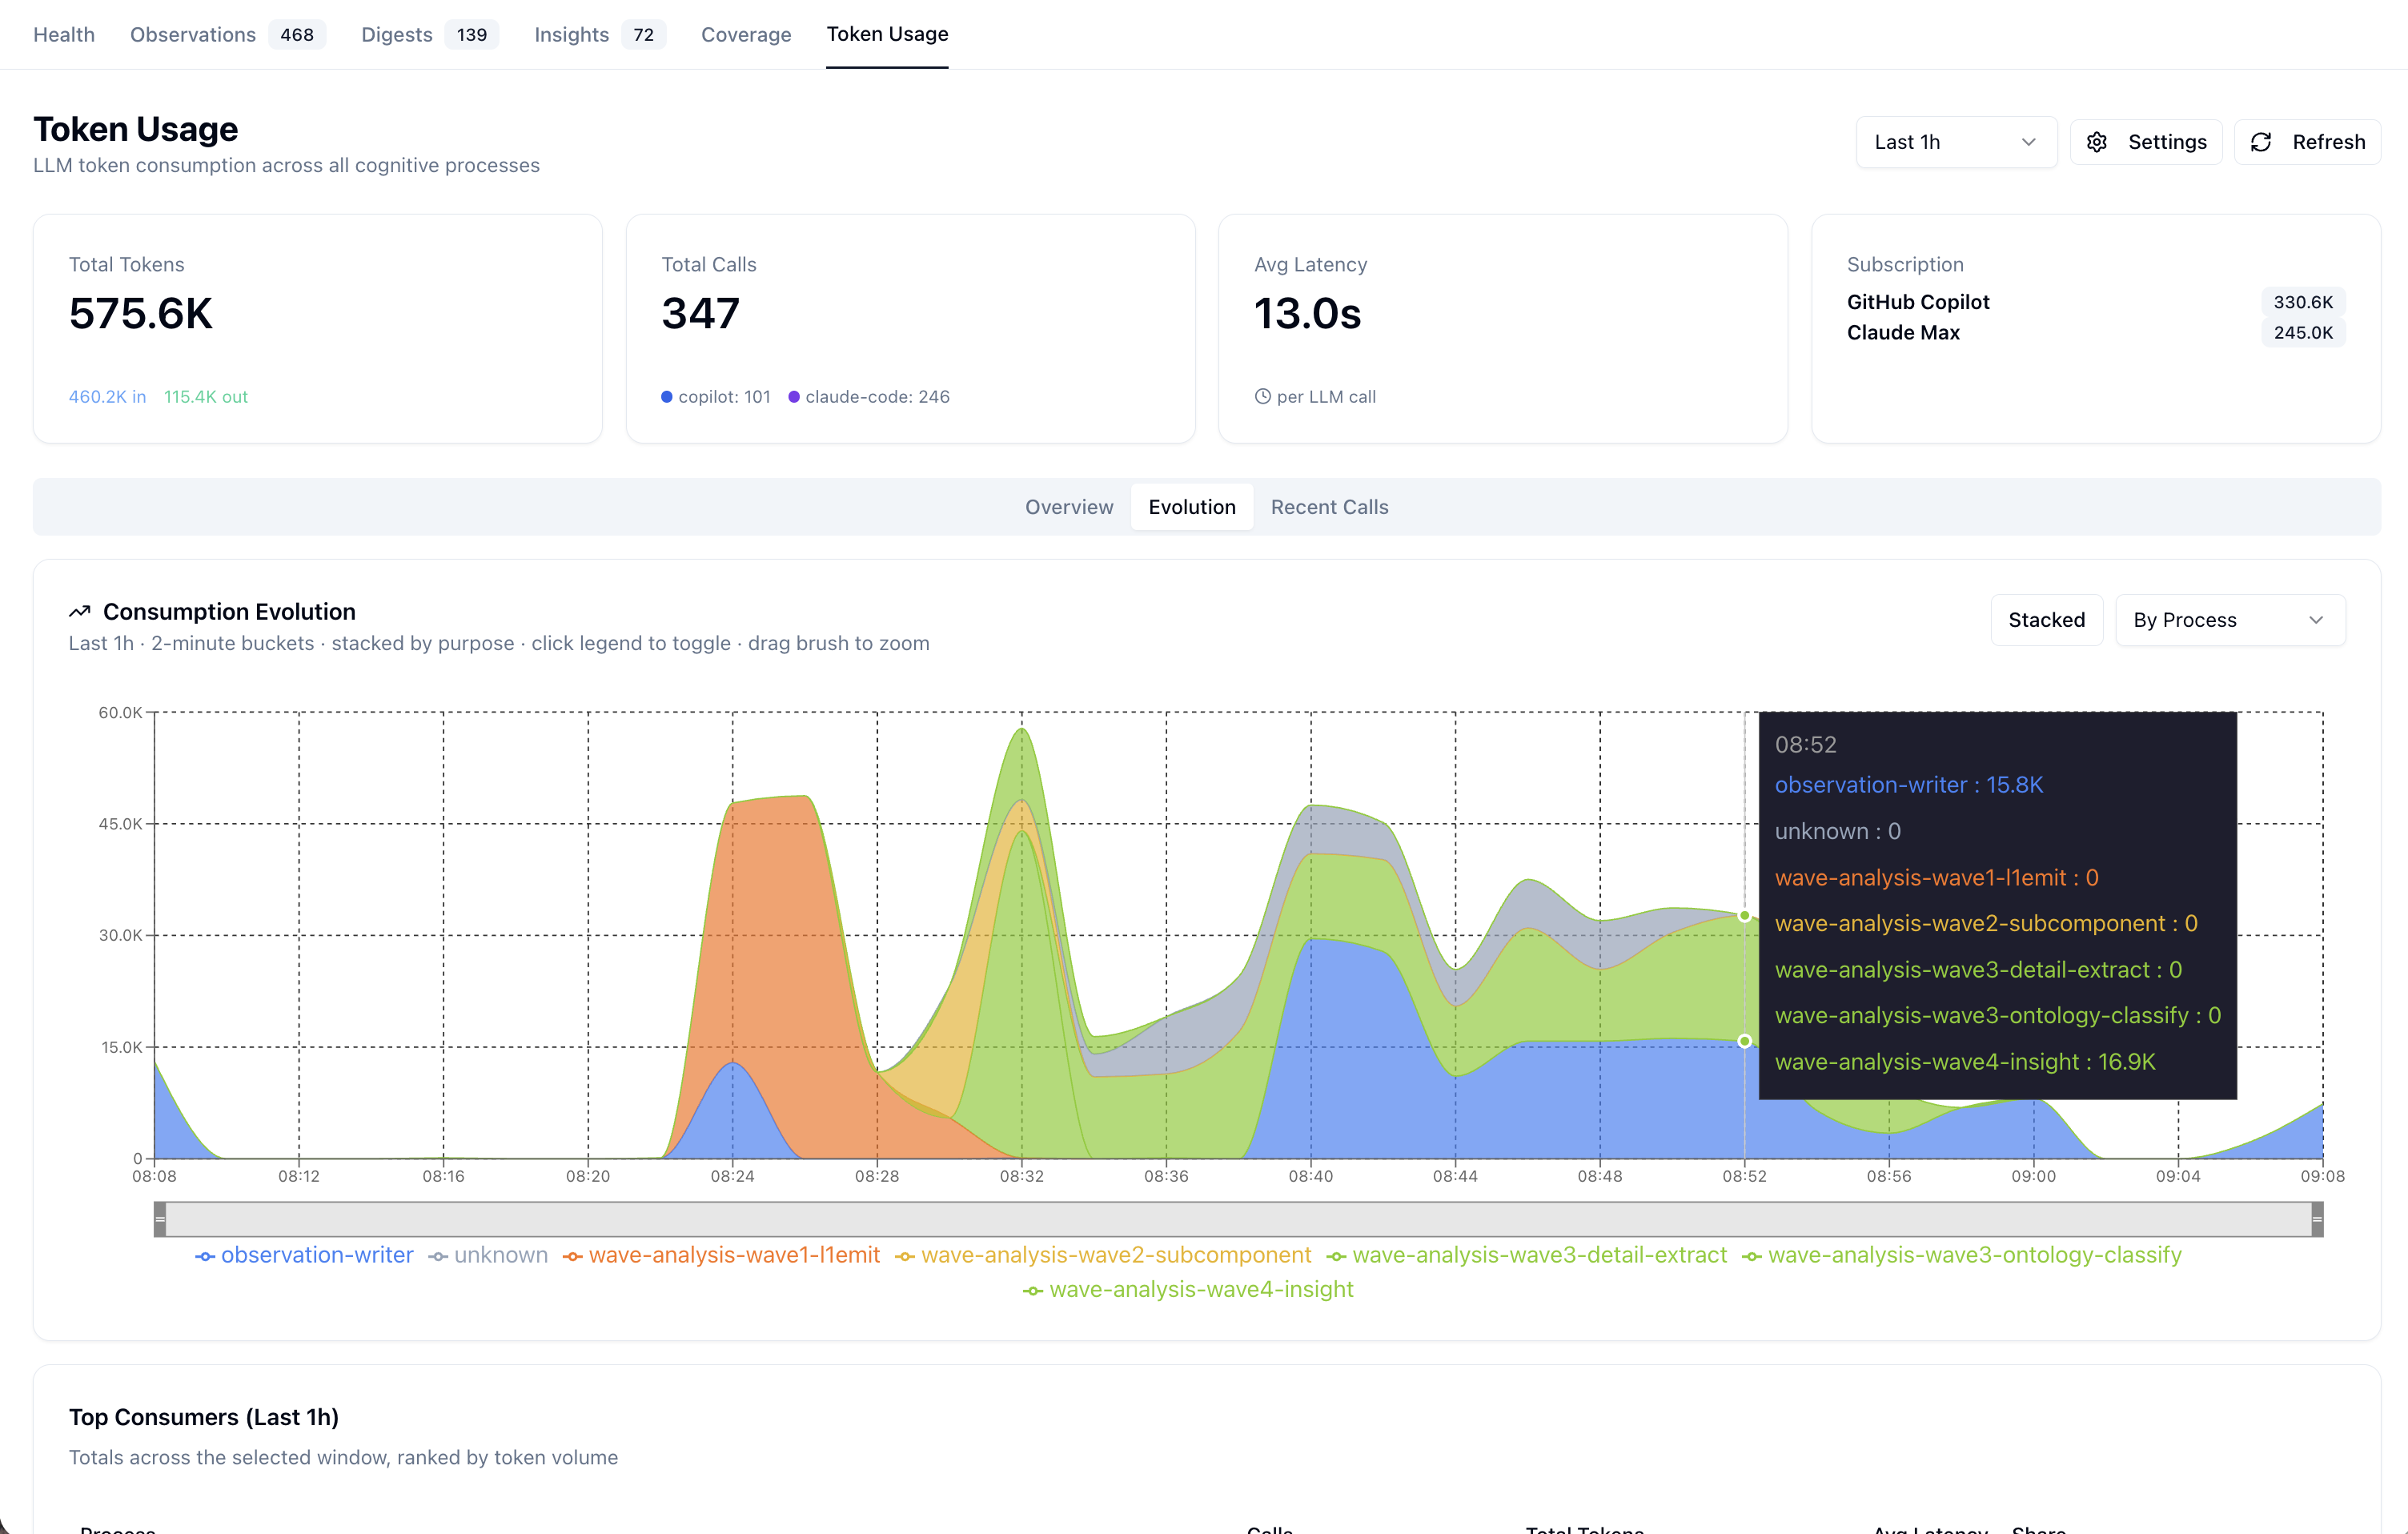The image size is (2408, 1534).
Task: Click the 60.0K y-axis label
Action: 120,713
